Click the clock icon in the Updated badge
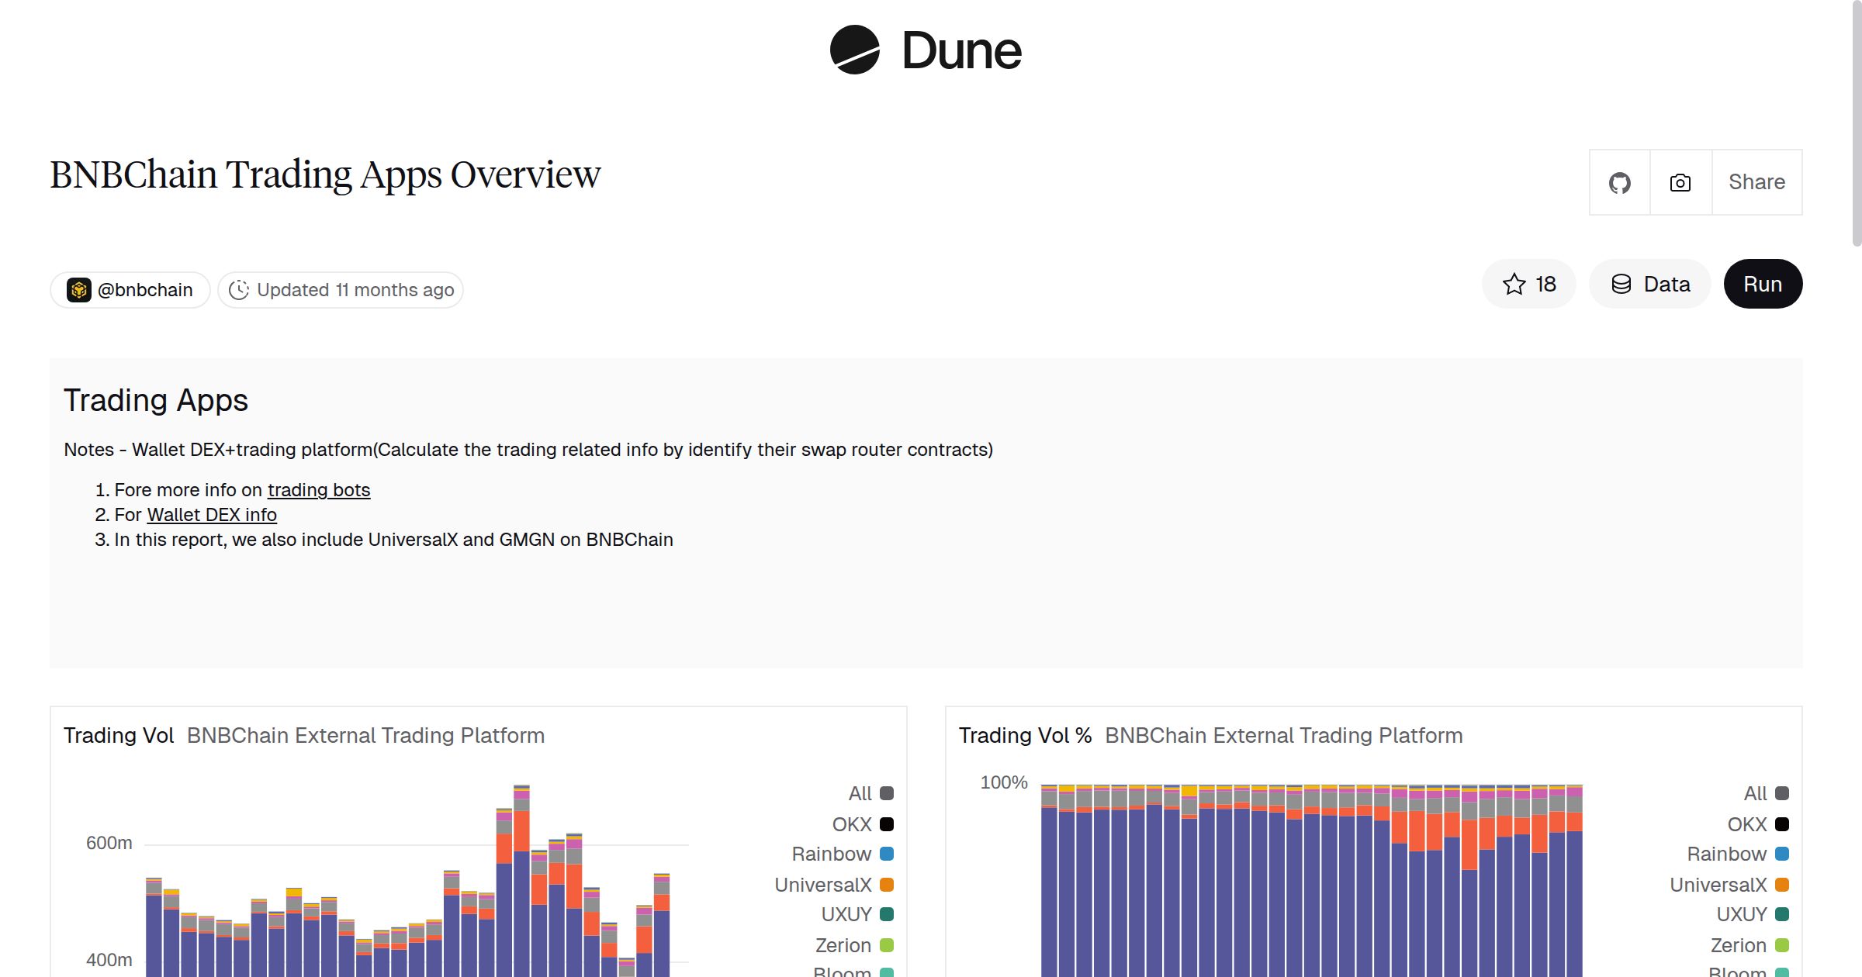This screenshot has width=1862, height=977. click(239, 289)
